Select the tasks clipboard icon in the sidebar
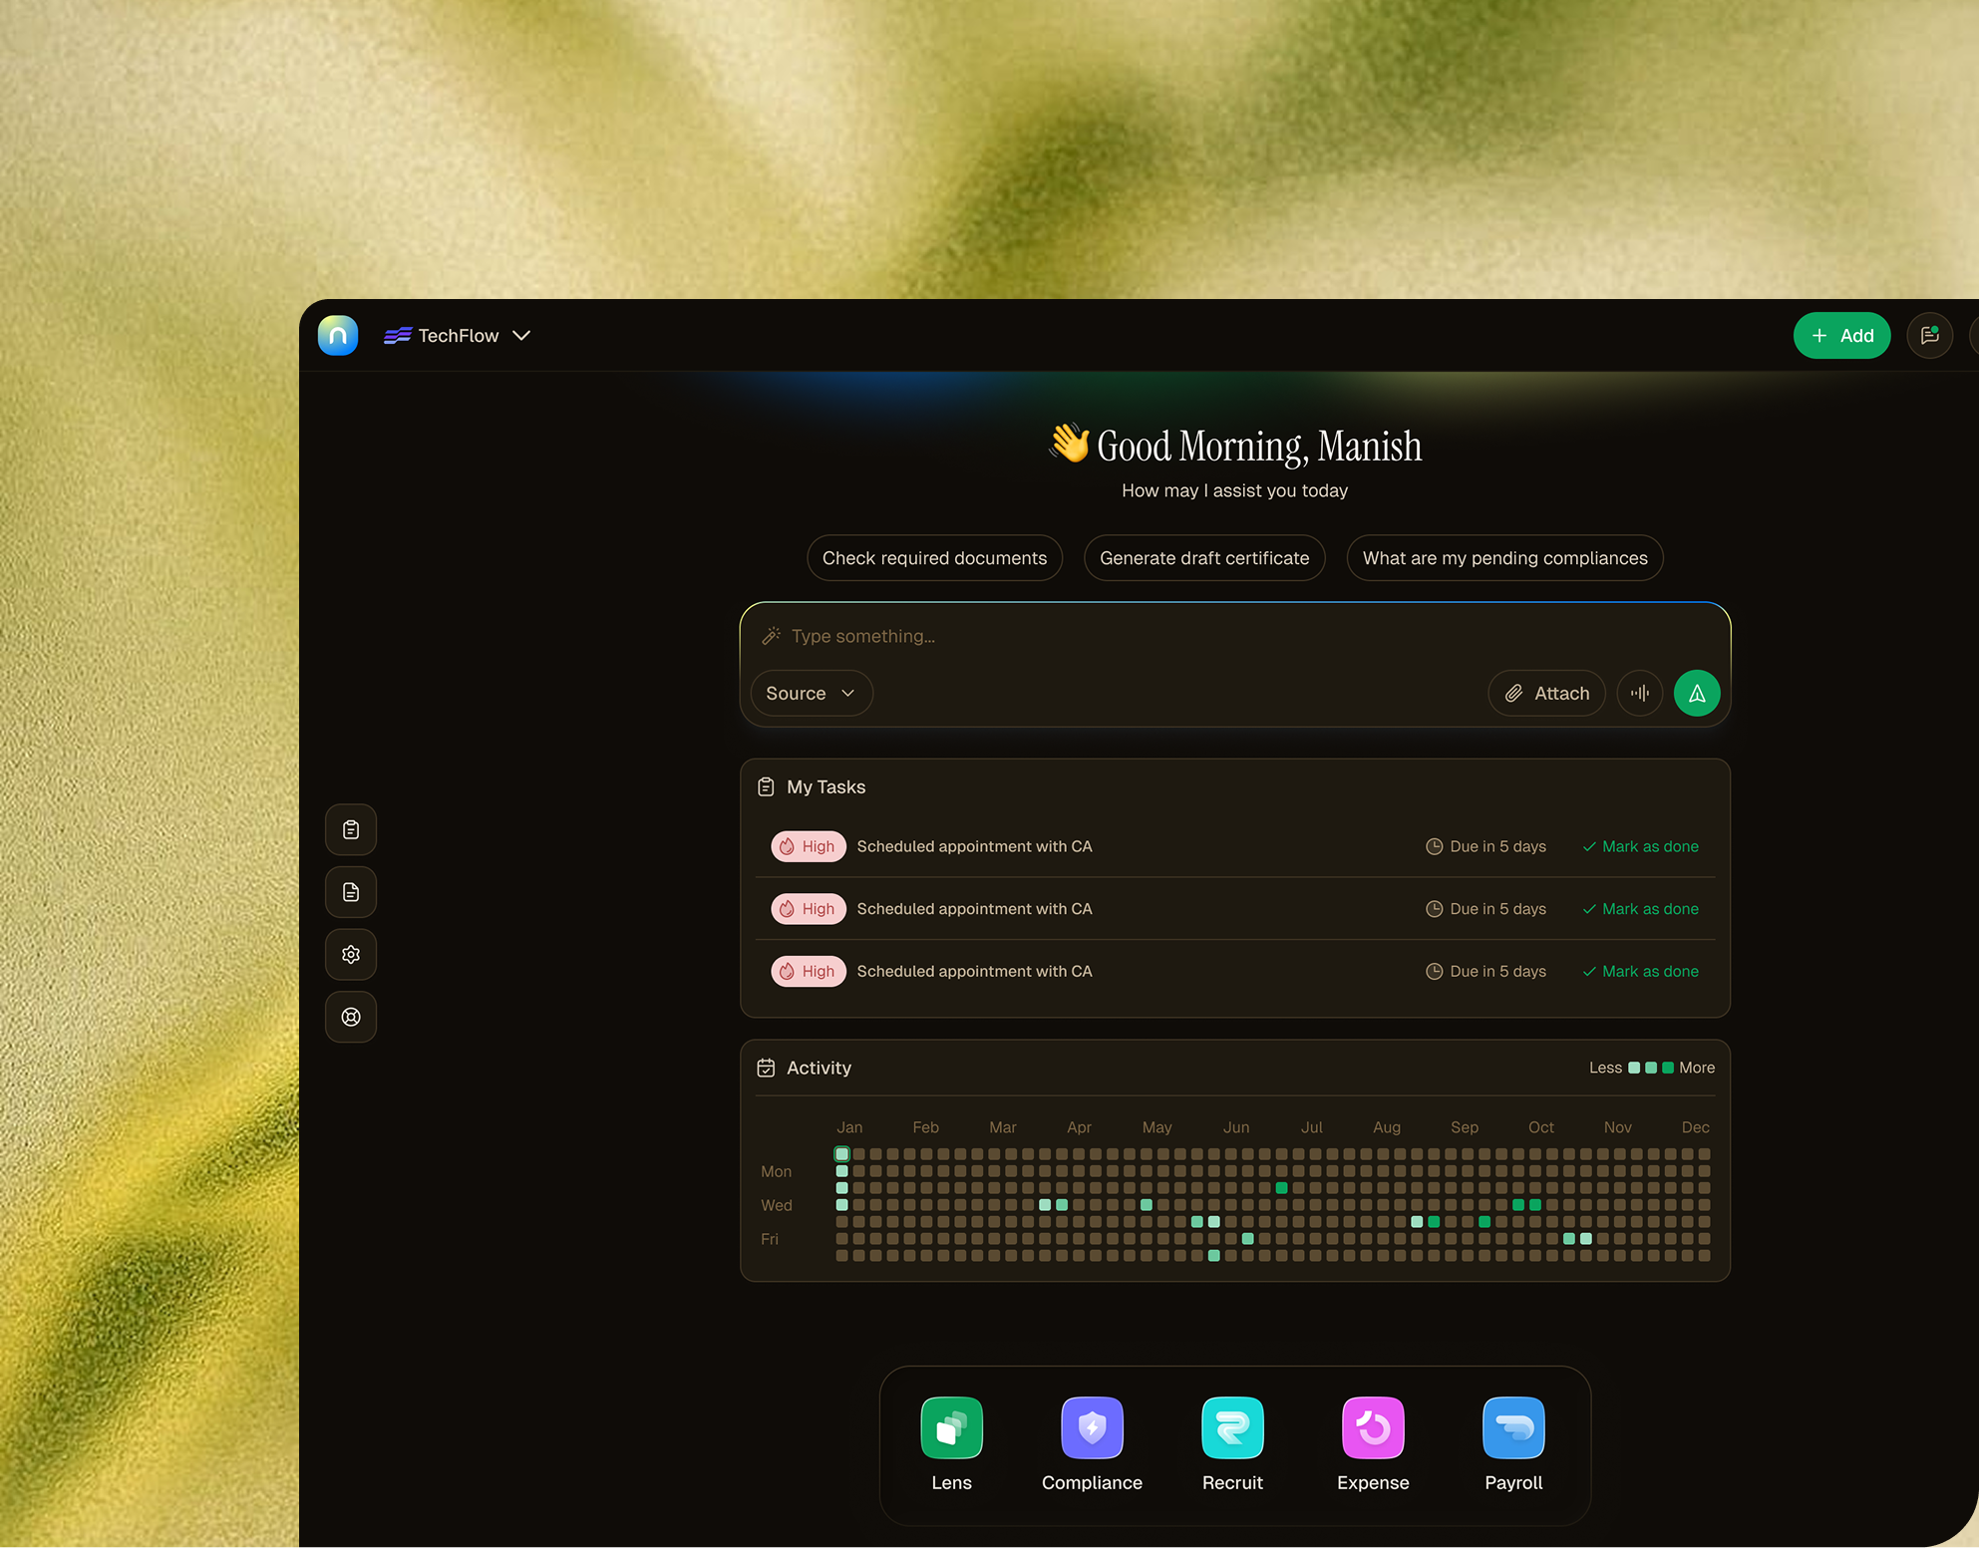 coord(350,829)
